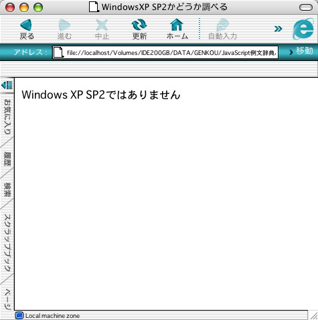Click the Local machine zone icon
This screenshot has width=318, height=320.
pyautogui.click(x=19, y=315)
